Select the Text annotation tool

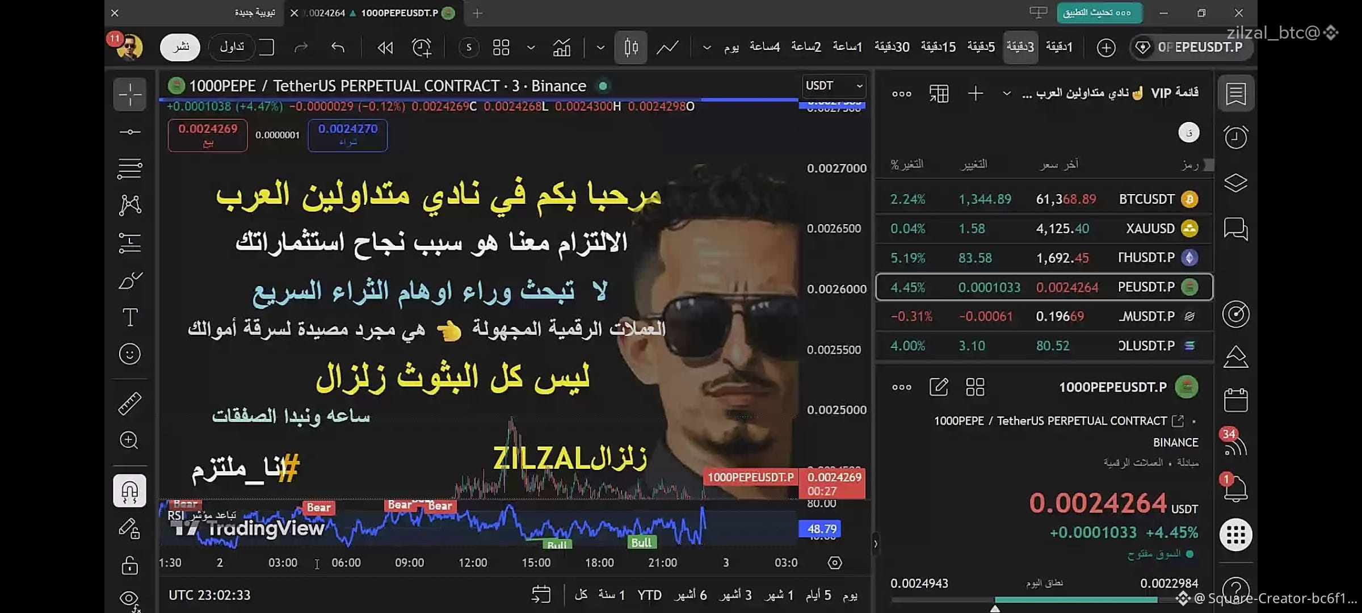click(x=130, y=317)
